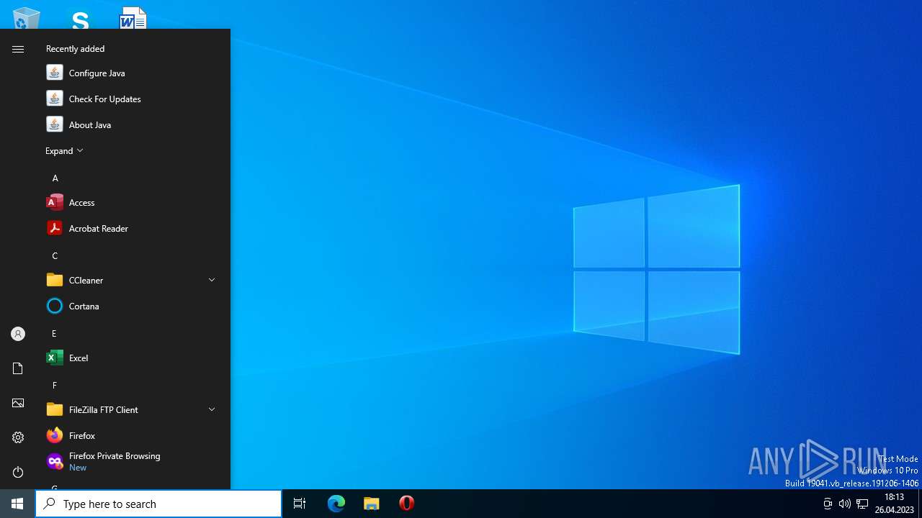Launch Access from the app list
This screenshot has width=922, height=518.
click(133, 202)
